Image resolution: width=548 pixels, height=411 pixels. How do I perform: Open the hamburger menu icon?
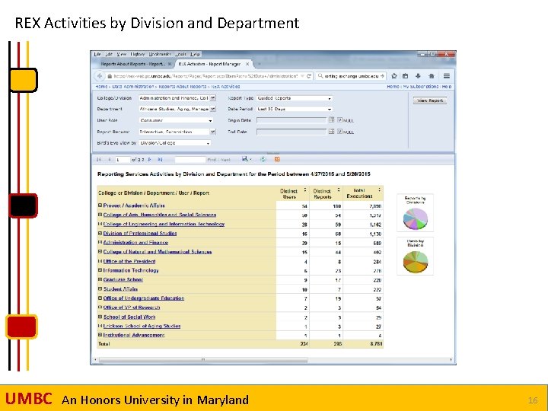(x=446, y=76)
